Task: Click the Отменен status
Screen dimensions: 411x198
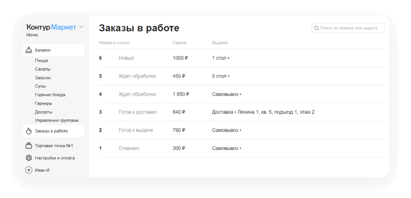Action: pyautogui.click(x=129, y=148)
